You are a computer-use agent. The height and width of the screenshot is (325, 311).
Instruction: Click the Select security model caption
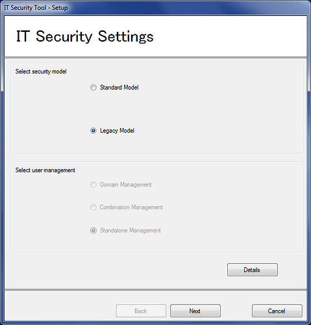tap(41, 71)
